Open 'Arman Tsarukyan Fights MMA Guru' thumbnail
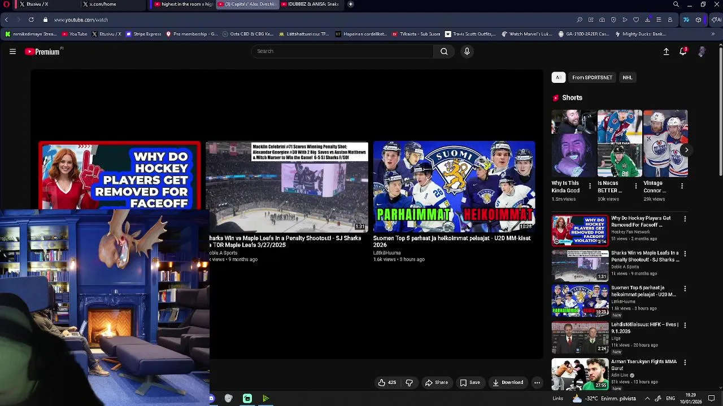 pos(580,374)
